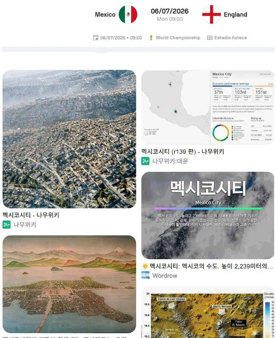Open the 멕시코시티: 멕시코의 수도 result link
276x338 pixels.
pyautogui.click(x=211, y=266)
